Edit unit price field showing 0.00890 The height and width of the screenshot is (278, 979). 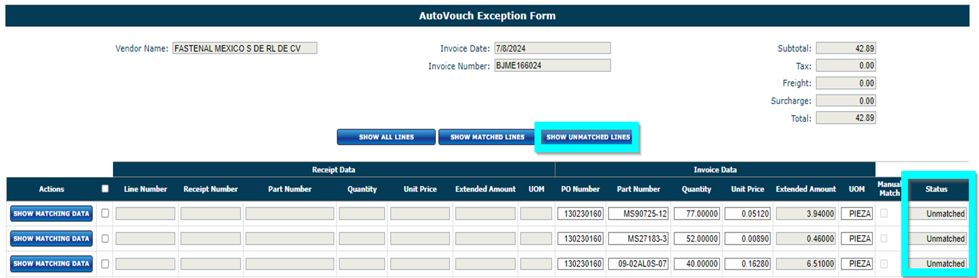click(x=747, y=238)
